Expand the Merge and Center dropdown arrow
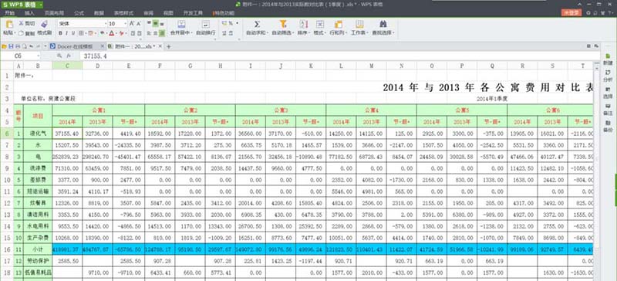 (192, 33)
